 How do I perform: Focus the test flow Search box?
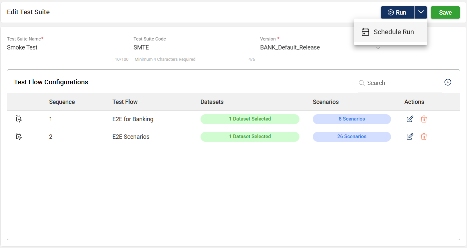(403, 83)
